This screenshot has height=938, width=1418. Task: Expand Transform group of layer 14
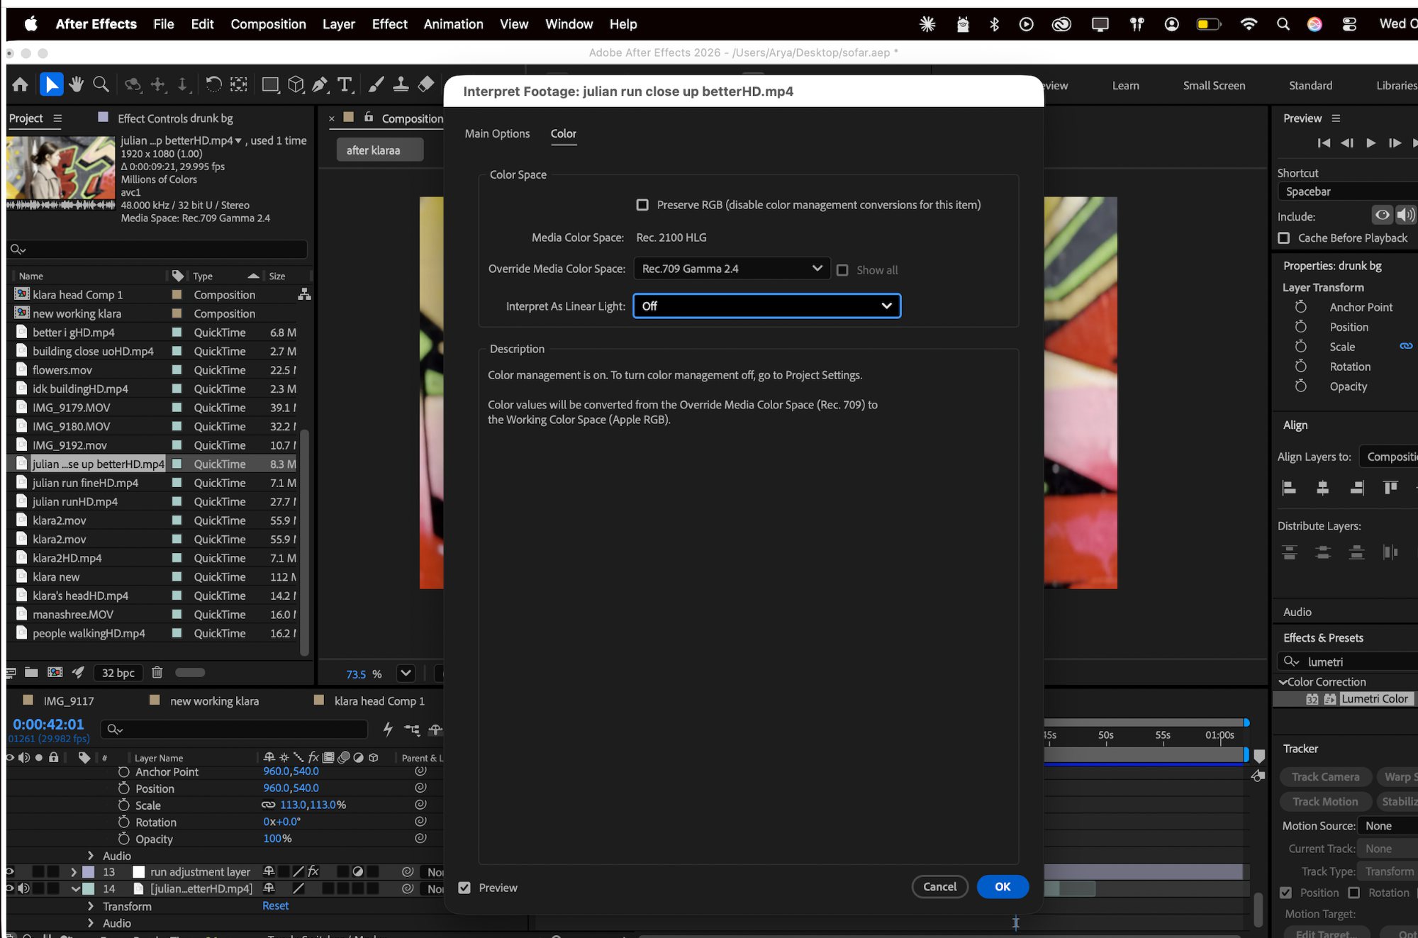(90, 906)
